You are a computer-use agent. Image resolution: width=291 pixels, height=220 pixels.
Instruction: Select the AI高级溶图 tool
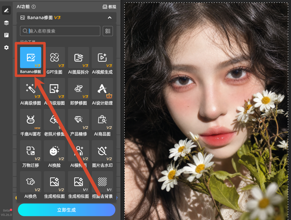click(x=55, y=92)
